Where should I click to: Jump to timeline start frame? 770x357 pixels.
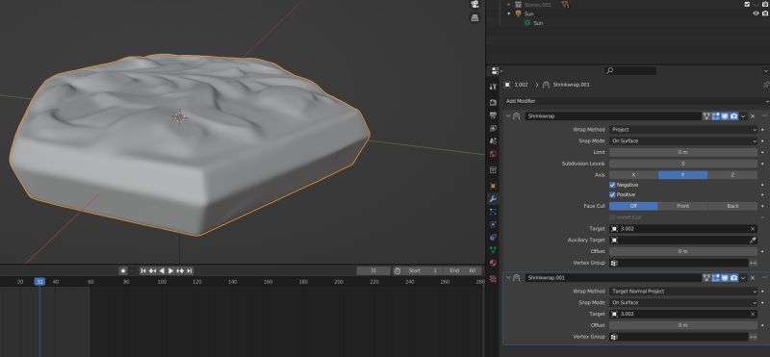(x=142, y=270)
